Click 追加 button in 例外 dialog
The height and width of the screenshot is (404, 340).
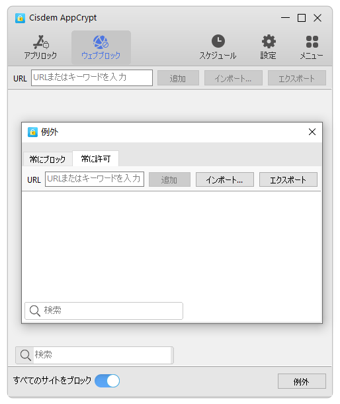169,179
